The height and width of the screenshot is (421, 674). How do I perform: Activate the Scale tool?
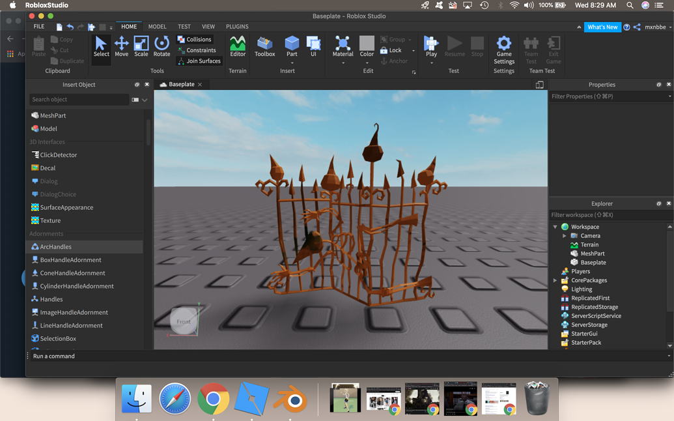(141, 46)
